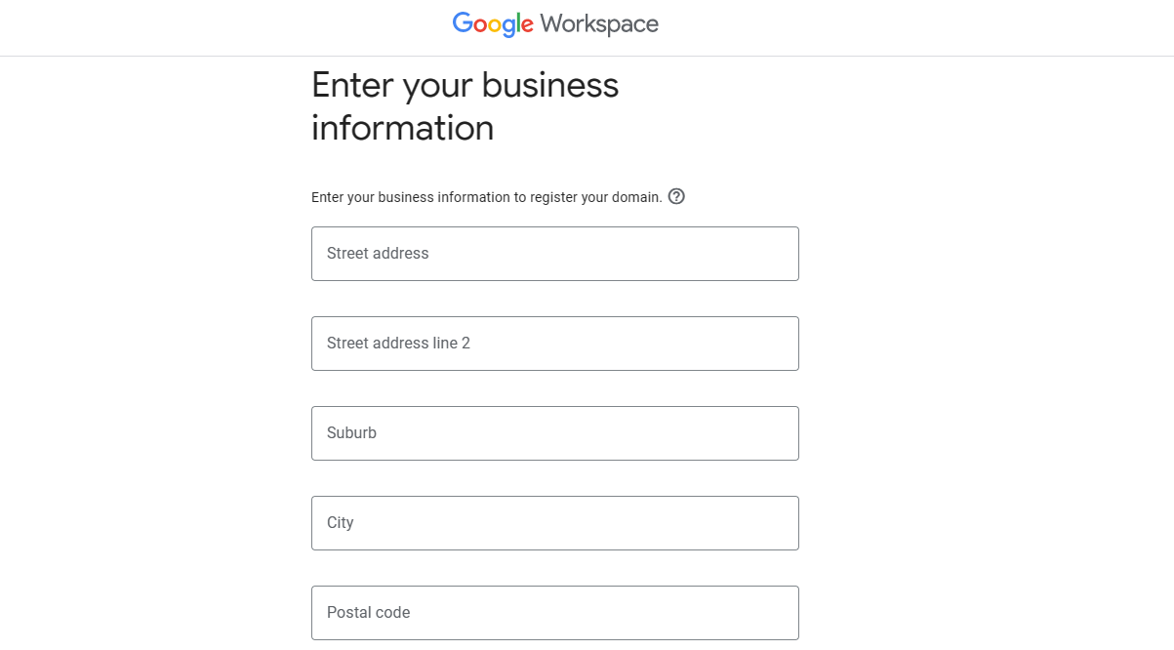Click the right end of Suburb field
The image size is (1174, 650).
[x=780, y=433]
